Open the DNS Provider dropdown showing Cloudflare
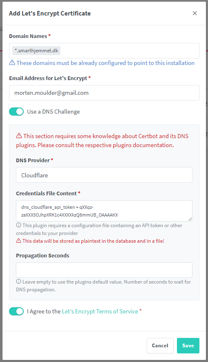The image size is (208, 362). tap(104, 175)
